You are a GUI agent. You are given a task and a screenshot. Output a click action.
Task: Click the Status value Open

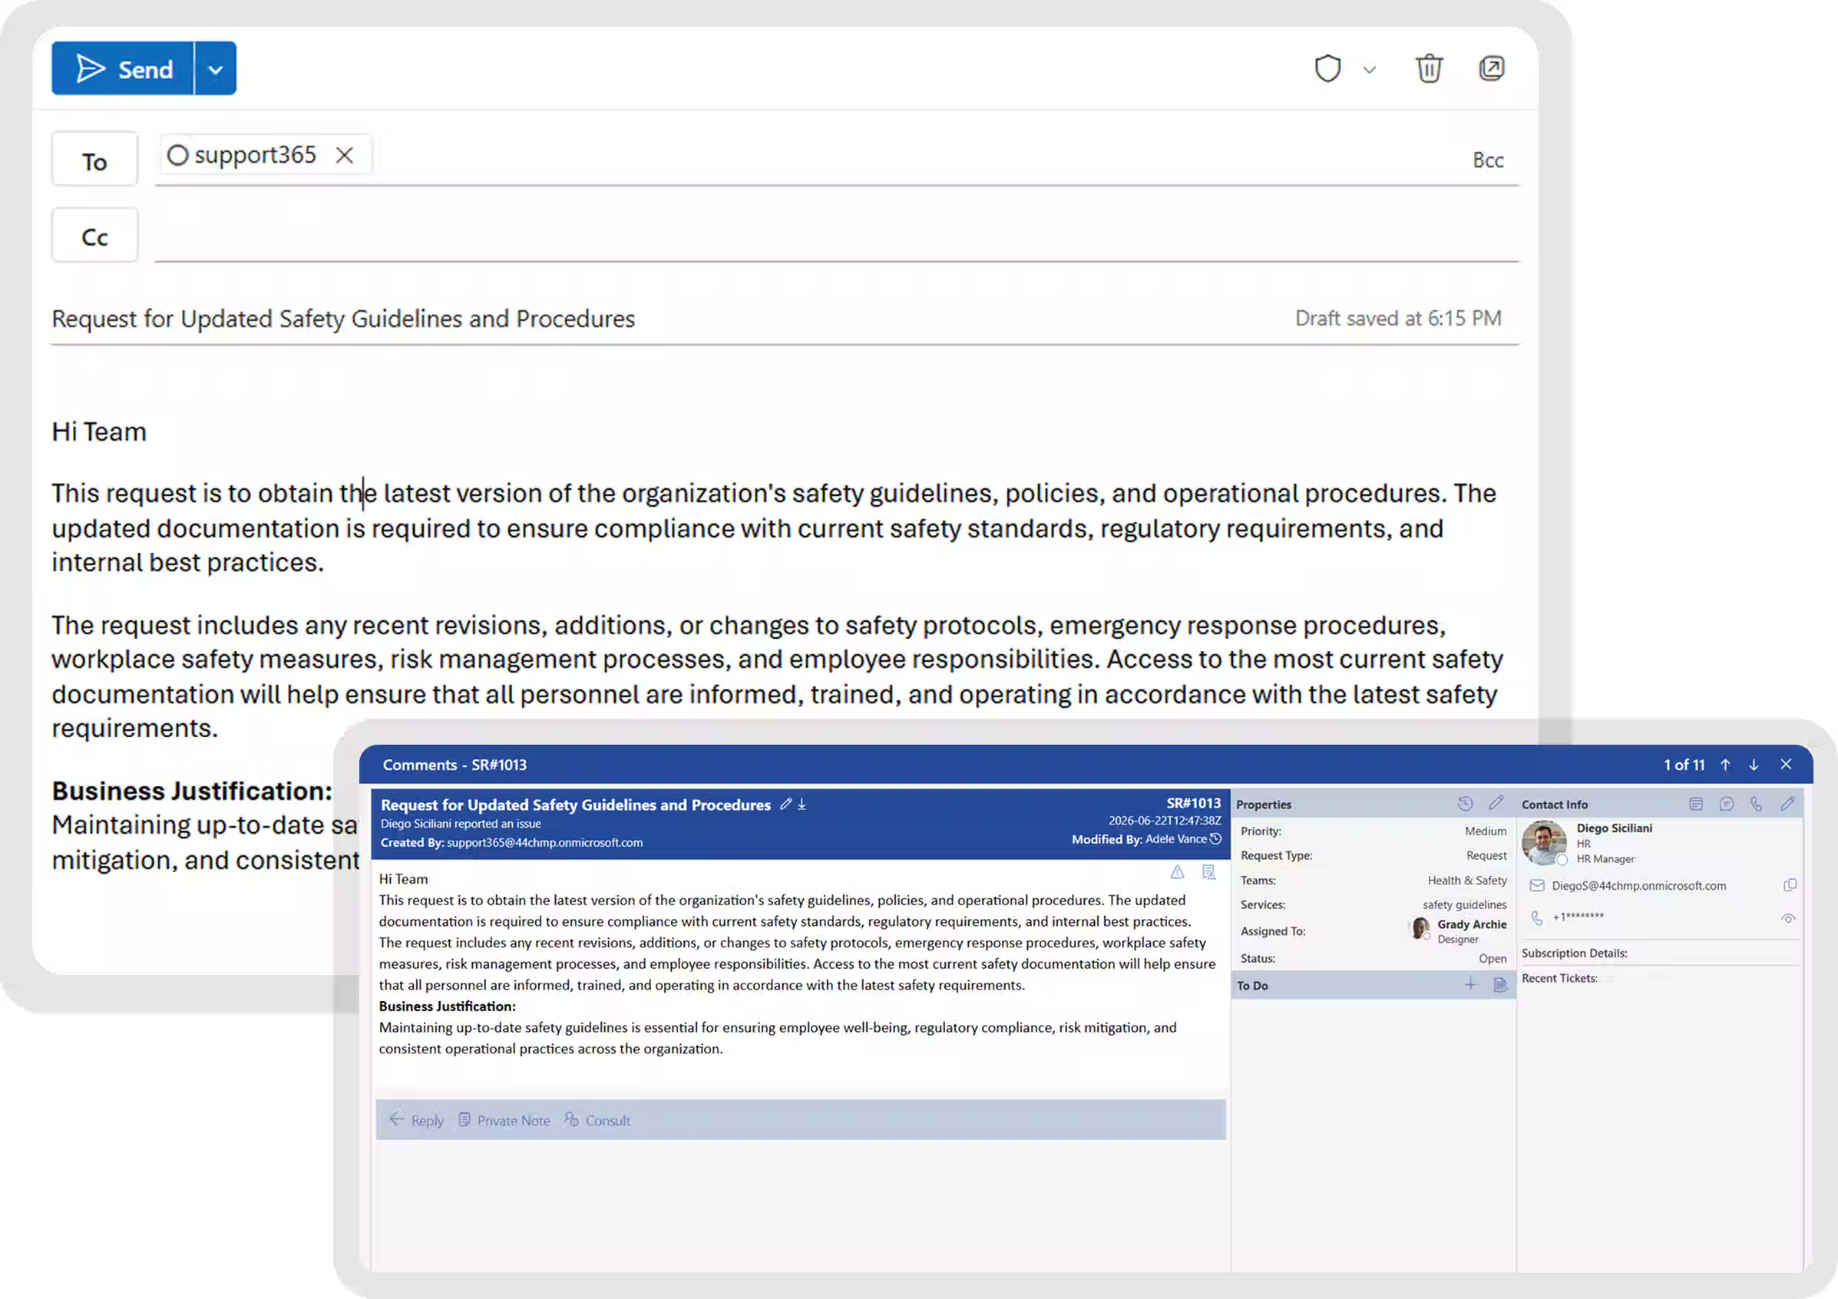coord(1493,958)
